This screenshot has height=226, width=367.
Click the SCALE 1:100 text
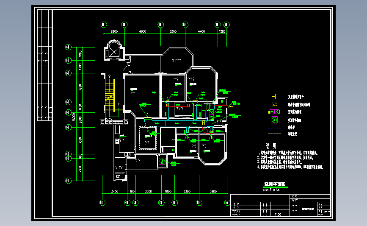(271, 190)
